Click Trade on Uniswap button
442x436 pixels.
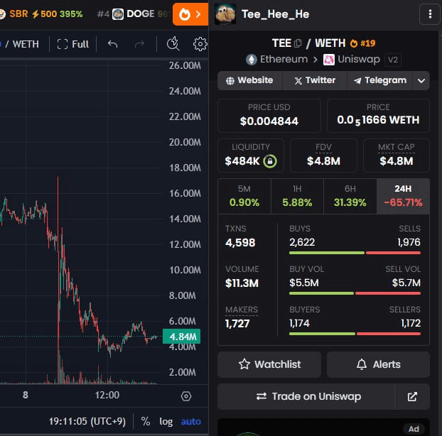[x=306, y=396]
